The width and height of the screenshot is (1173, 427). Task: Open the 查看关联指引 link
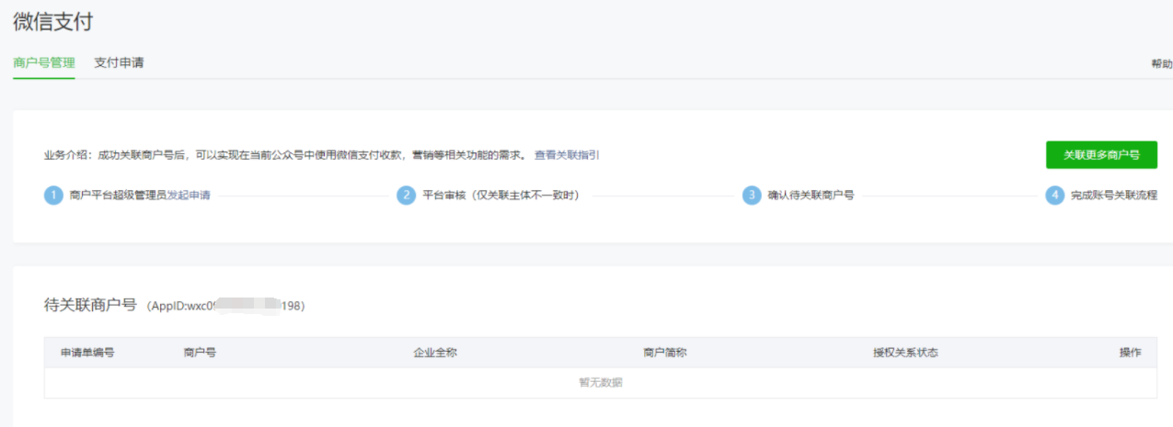point(567,155)
